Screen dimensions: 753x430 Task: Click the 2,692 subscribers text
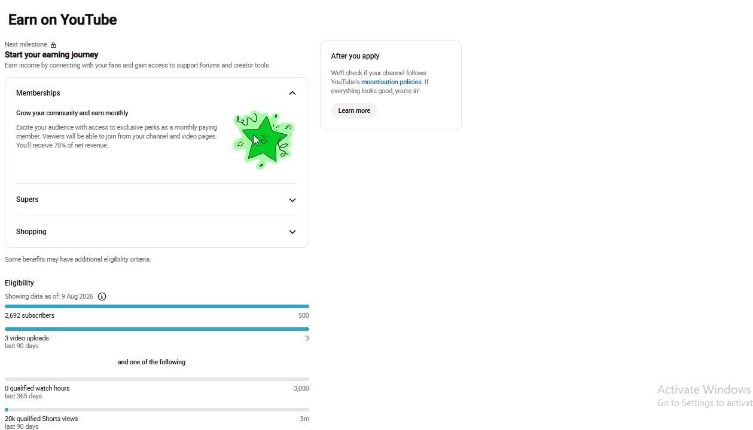(x=29, y=315)
